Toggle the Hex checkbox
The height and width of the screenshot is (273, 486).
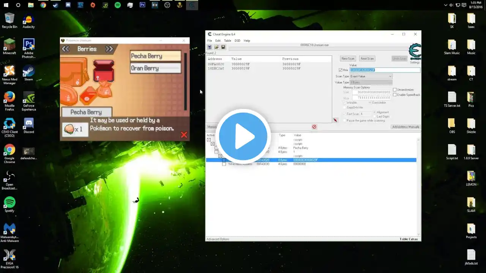click(341, 70)
